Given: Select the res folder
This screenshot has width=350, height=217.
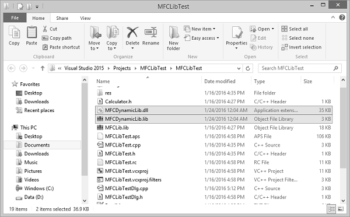Looking at the screenshot, I should tap(214, 93).
